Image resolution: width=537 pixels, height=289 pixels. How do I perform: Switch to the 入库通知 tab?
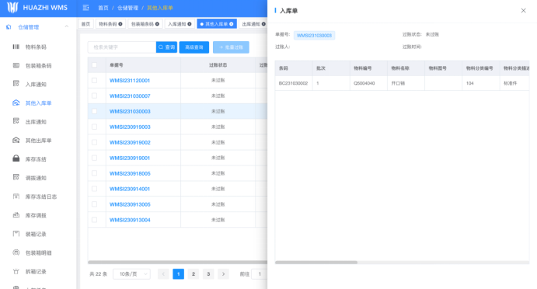click(x=180, y=24)
